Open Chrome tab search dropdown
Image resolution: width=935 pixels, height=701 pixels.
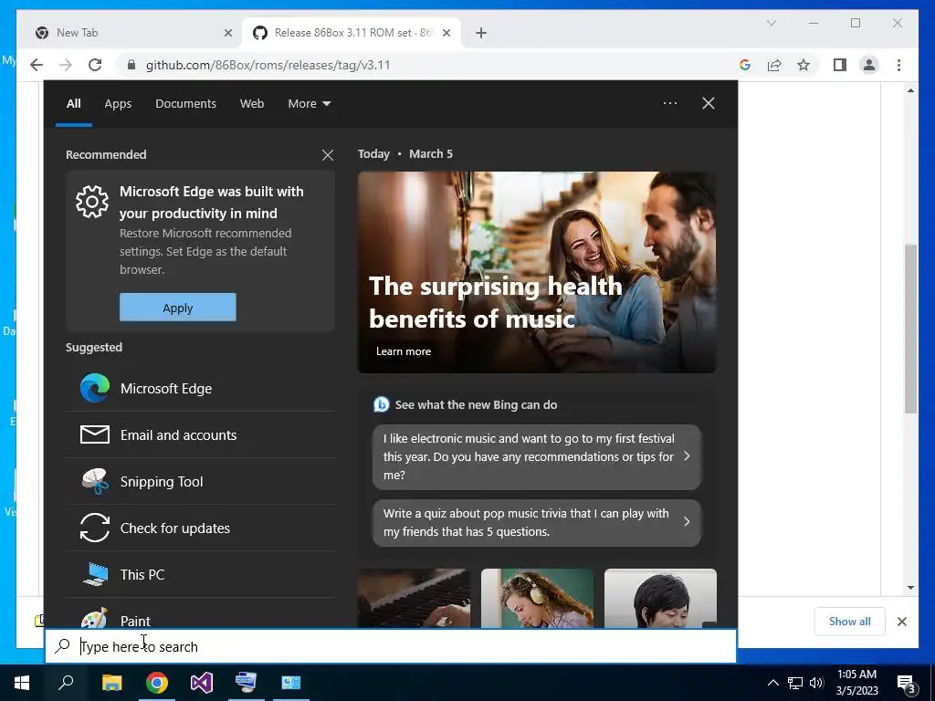[771, 23]
